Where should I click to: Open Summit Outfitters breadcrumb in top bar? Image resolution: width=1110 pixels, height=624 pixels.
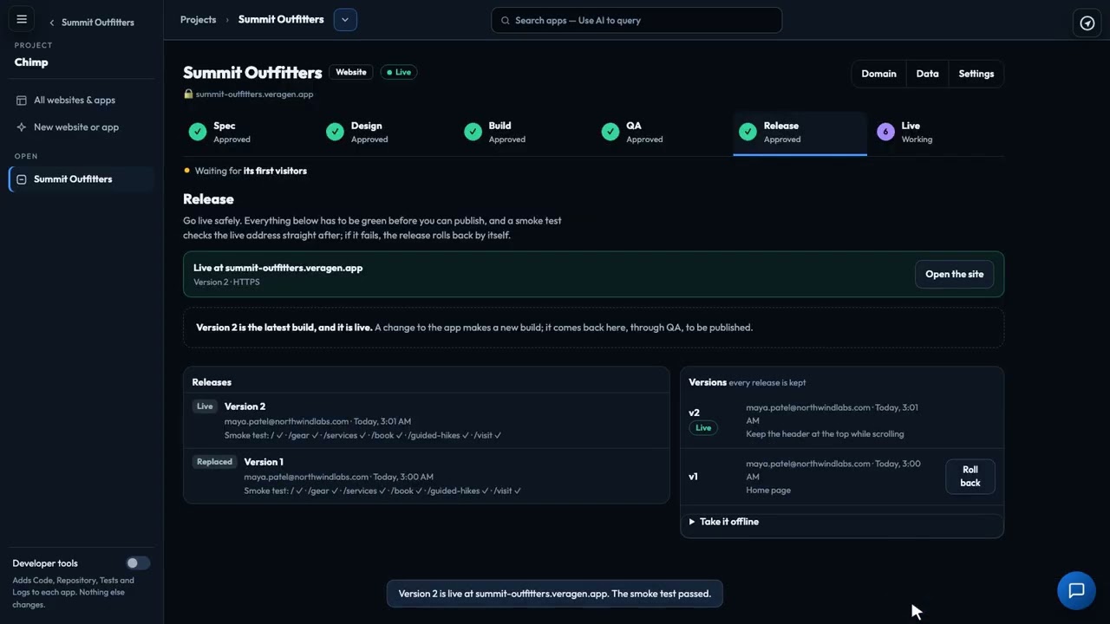point(281,20)
